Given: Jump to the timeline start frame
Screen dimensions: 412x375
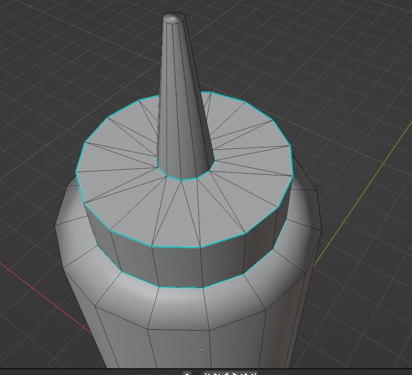Looking at the screenshot, I should tap(207, 373).
